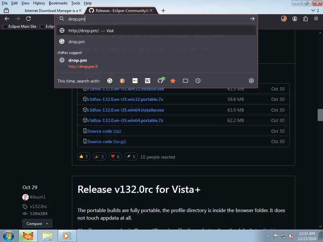The image size is (323, 242).
Task: Click the orange pie-chart toolbar icon
Action: 284,19
